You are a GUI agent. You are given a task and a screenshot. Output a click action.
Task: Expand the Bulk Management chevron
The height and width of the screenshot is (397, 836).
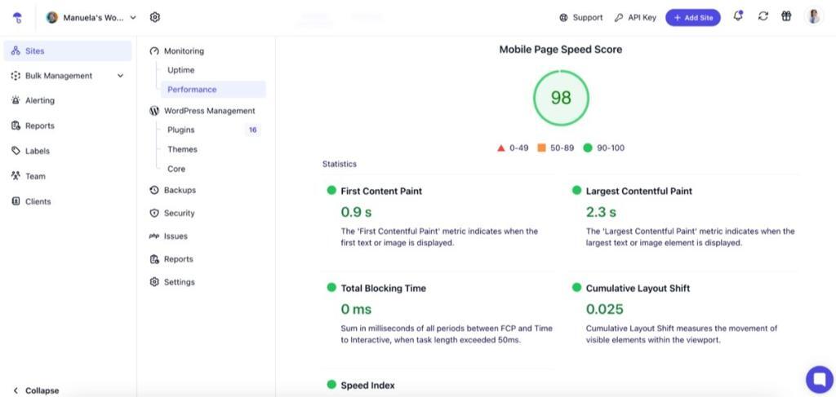pos(121,76)
